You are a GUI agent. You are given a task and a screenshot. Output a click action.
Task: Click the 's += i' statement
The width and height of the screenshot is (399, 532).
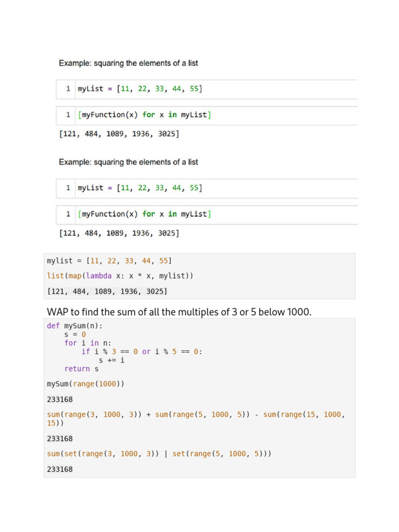(x=111, y=360)
